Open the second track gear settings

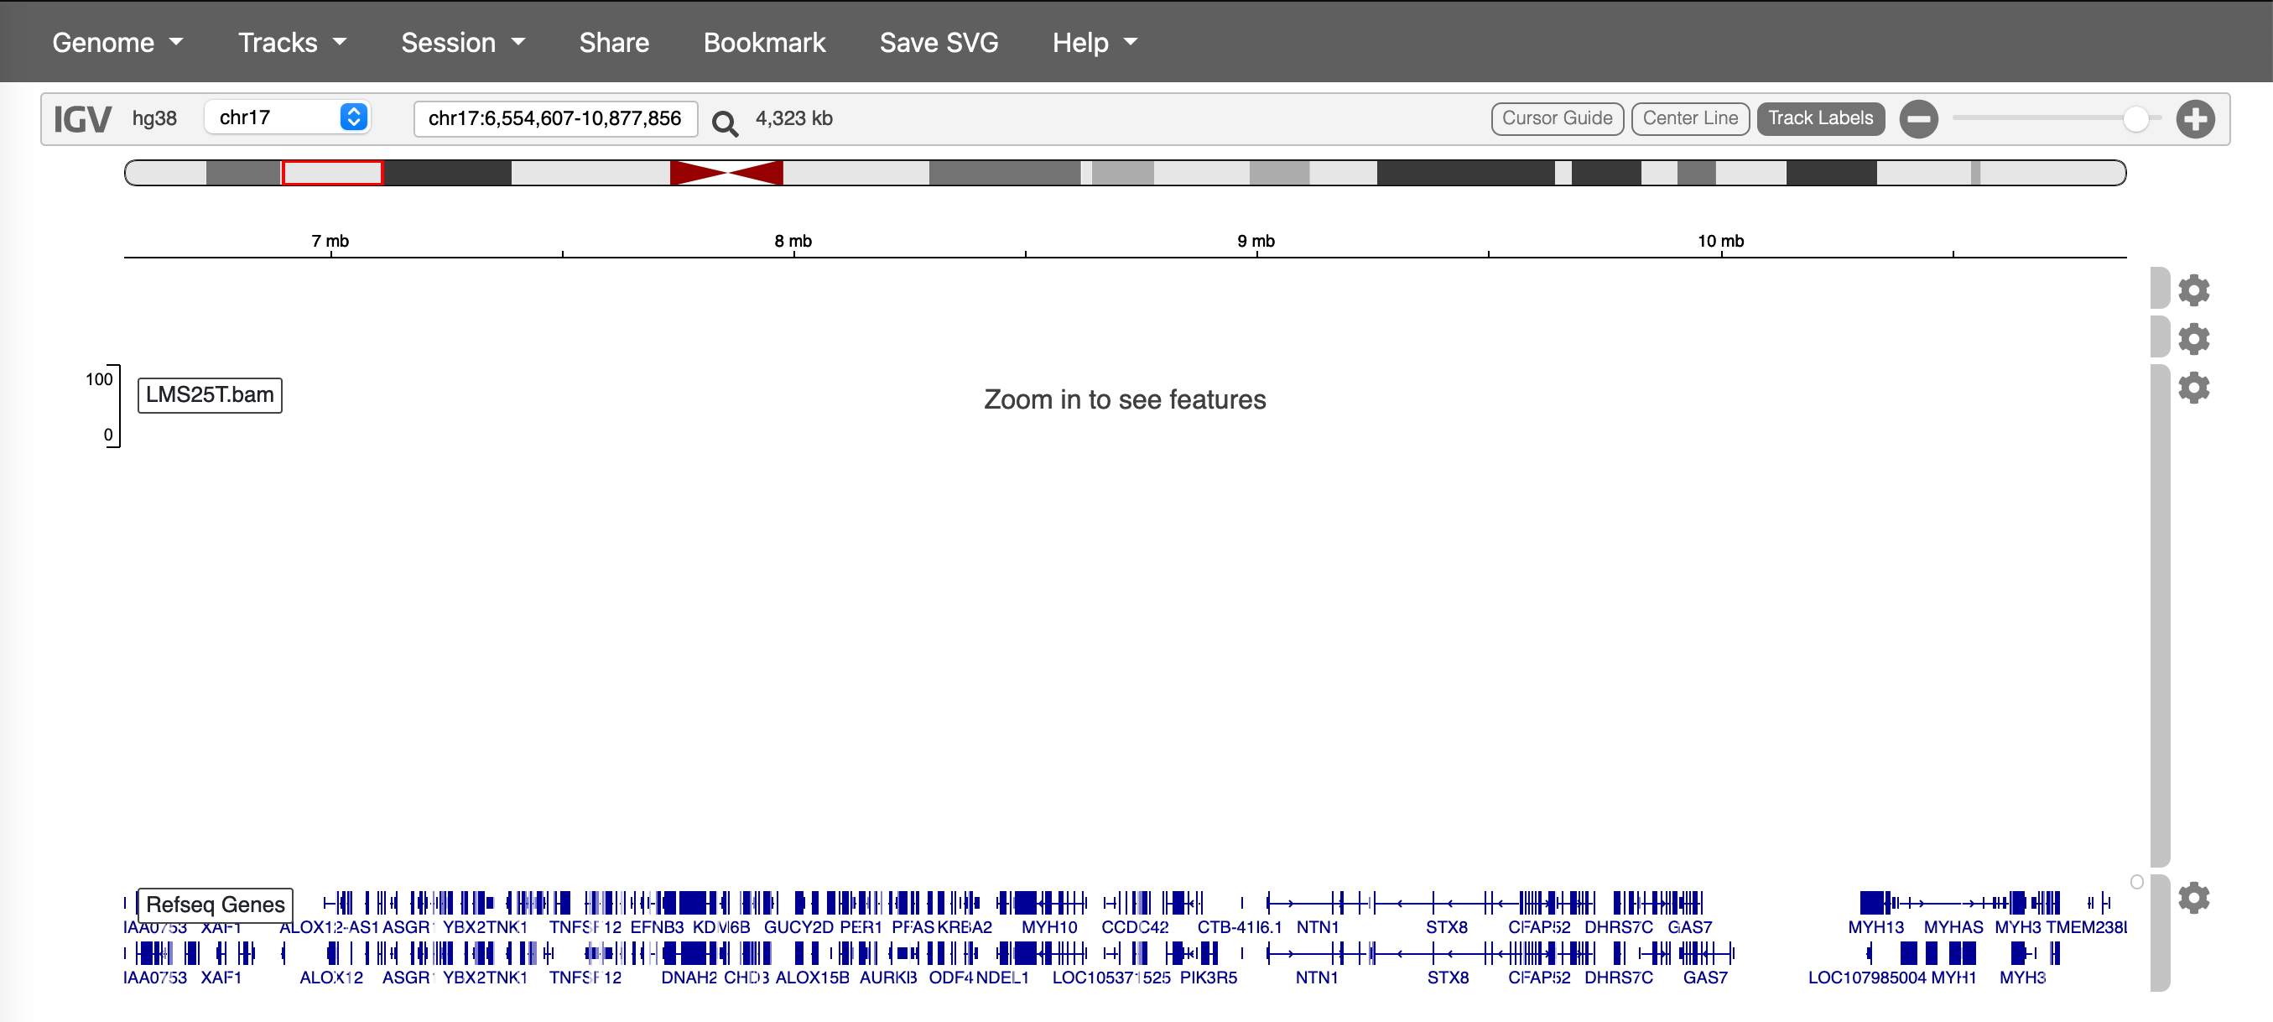(2192, 339)
